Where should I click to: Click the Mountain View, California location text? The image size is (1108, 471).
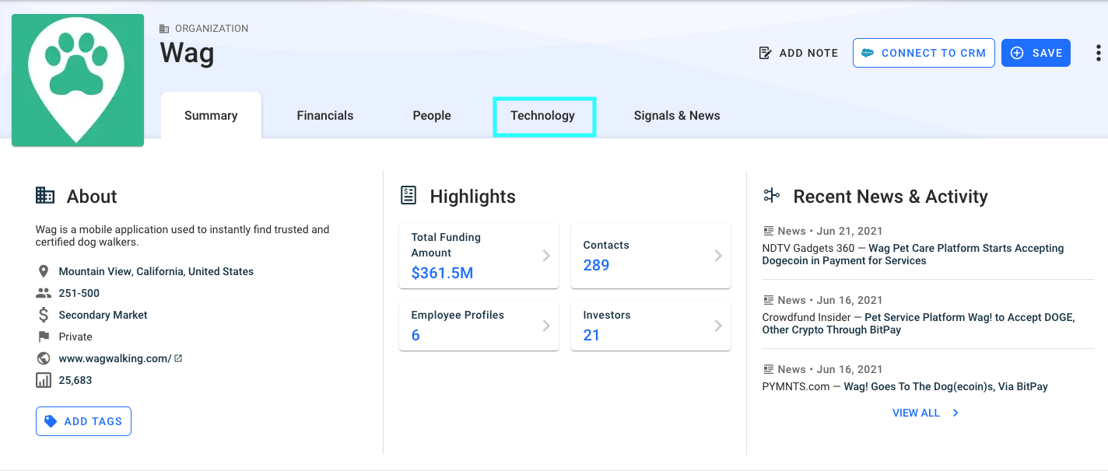click(x=156, y=271)
